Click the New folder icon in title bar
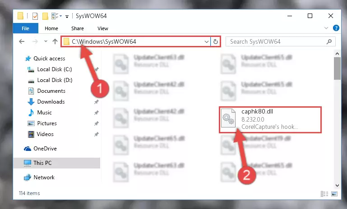This screenshot has height=209, width=347. tap(45, 16)
